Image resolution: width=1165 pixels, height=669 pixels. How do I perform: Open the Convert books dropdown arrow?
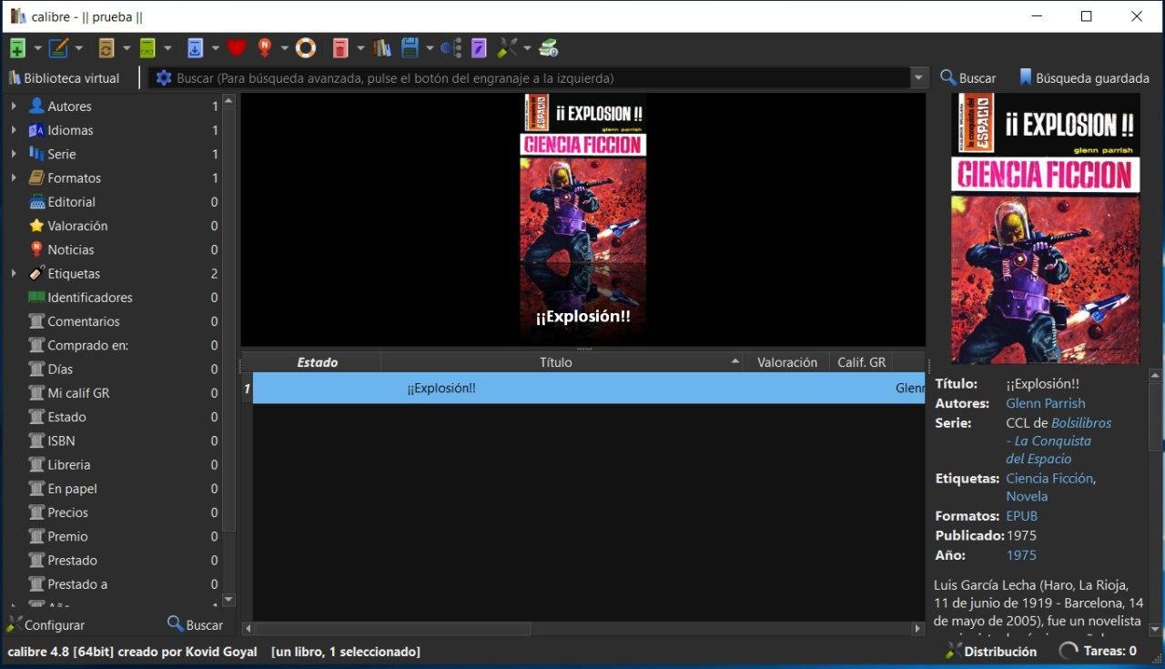[127, 48]
